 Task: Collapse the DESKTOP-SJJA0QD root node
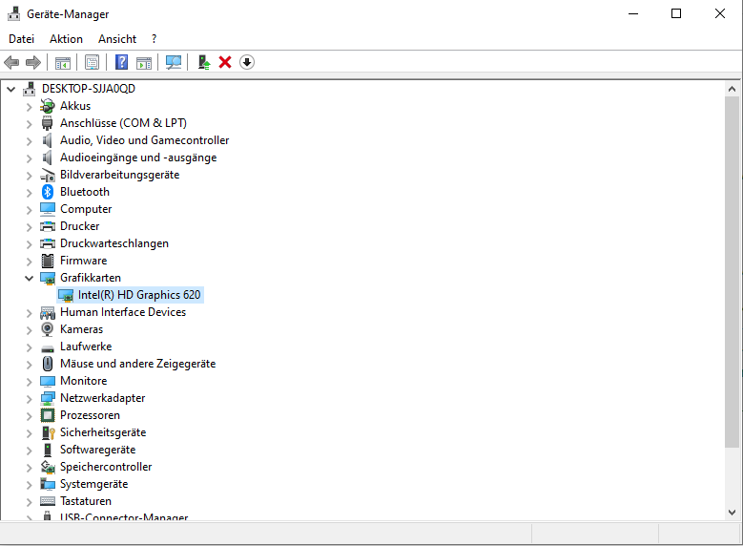point(11,89)
